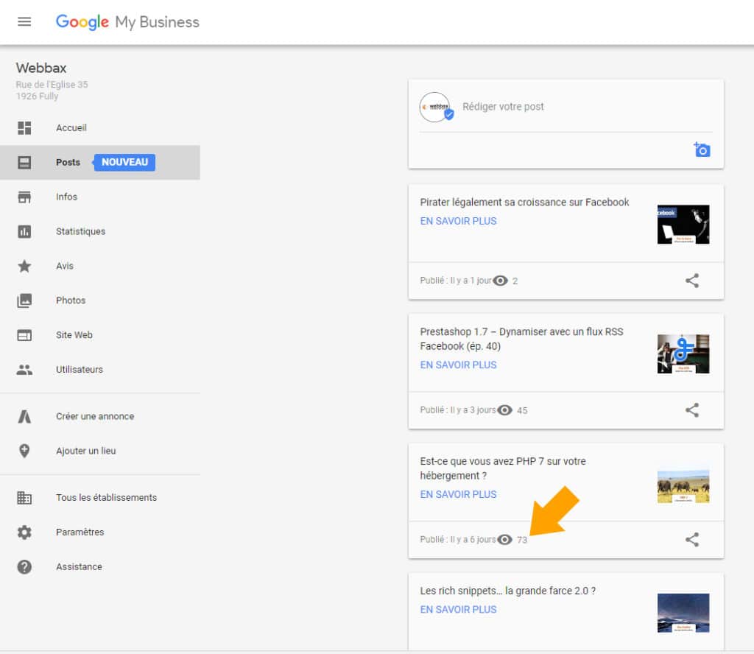Share the PHP 7 hébergement post
The width and height of the screenshot is (754, 654).
(x=692, y=540)
